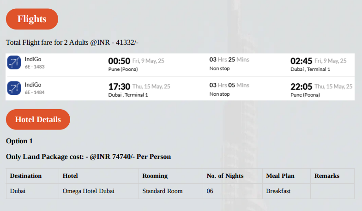Select the Destination column header
Viewport: 362px width, 211px height.
[x=26, y=176]
